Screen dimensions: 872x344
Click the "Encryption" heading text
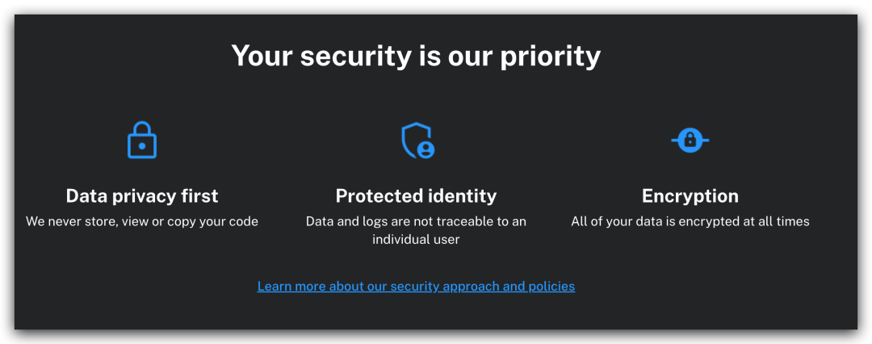(690, 196)
